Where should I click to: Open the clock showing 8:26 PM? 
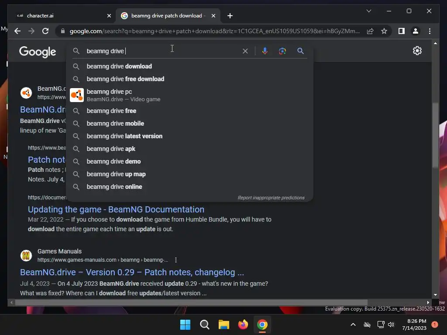click(x=414, y=325)
